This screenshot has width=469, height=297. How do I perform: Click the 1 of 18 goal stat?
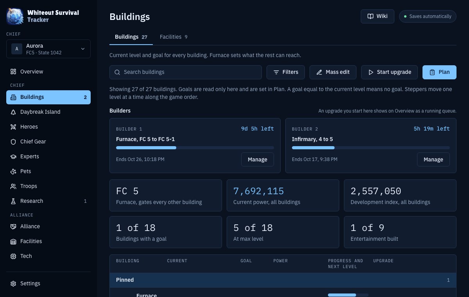coord(166,232)
